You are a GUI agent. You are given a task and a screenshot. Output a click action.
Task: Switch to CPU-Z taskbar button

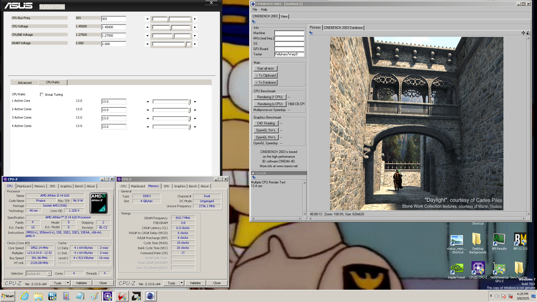(x=108, y=296)
